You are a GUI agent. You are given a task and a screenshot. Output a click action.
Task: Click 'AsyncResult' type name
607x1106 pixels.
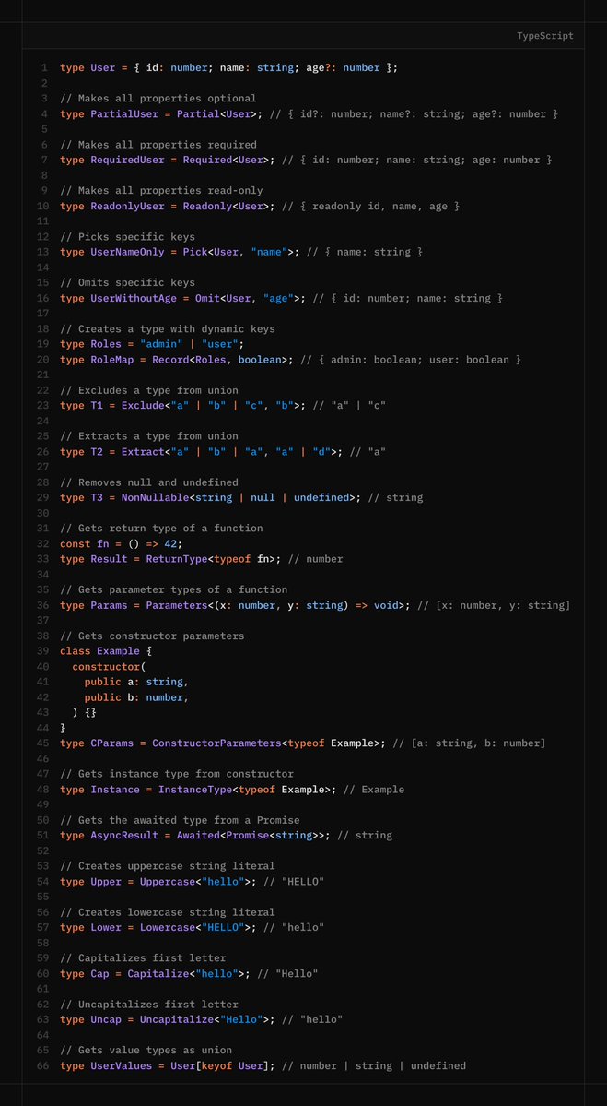coord(124,835)
